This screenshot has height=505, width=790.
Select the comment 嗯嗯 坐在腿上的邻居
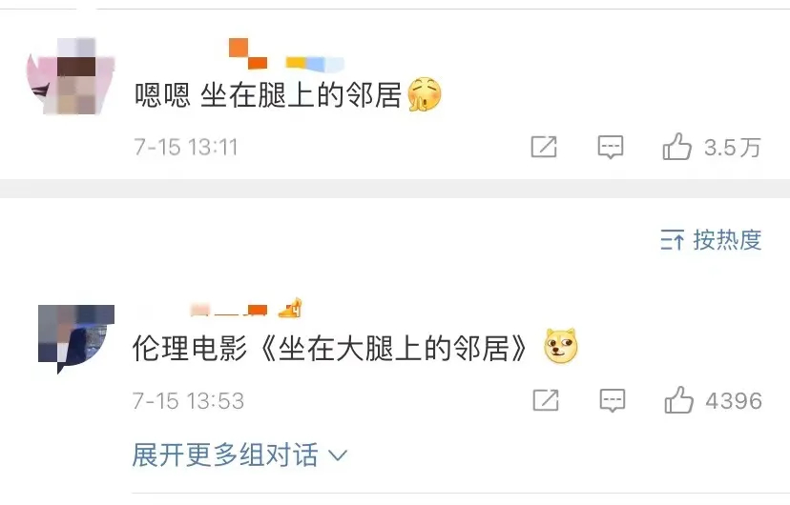pyautogui.click(x=288, y=94)
